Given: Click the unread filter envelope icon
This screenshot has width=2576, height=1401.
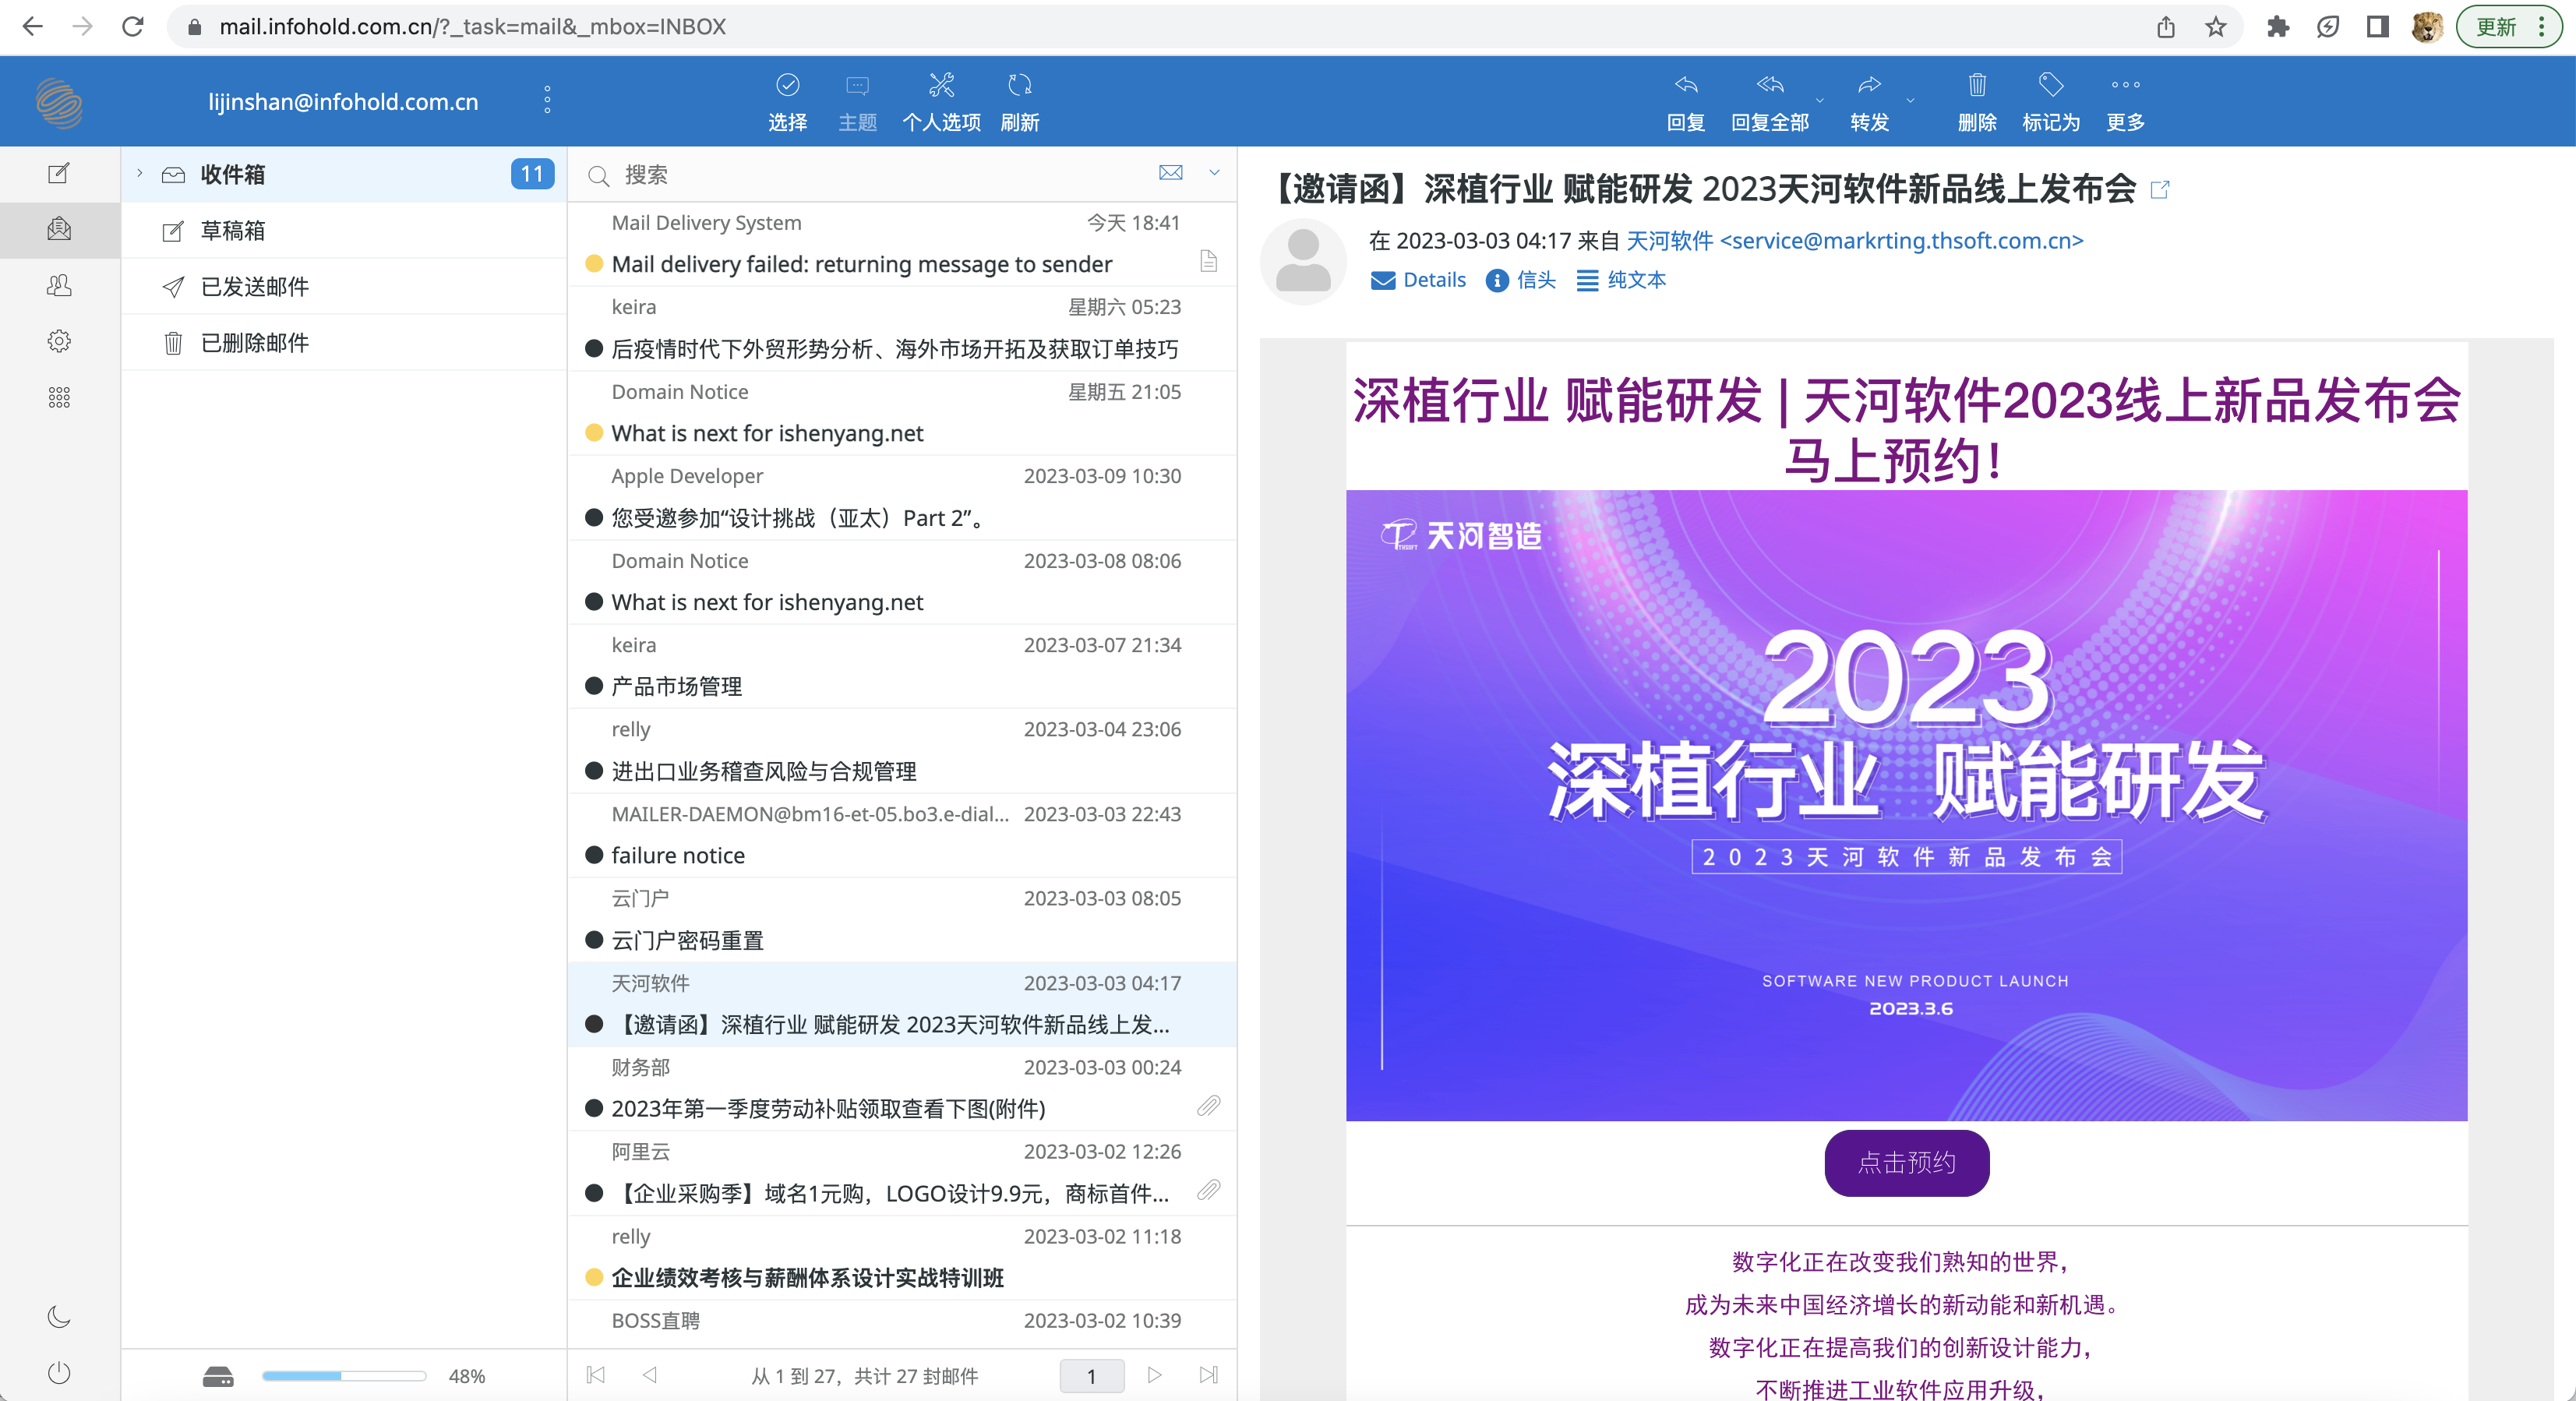Looking at the screenshot, I should coord(1170,173).
